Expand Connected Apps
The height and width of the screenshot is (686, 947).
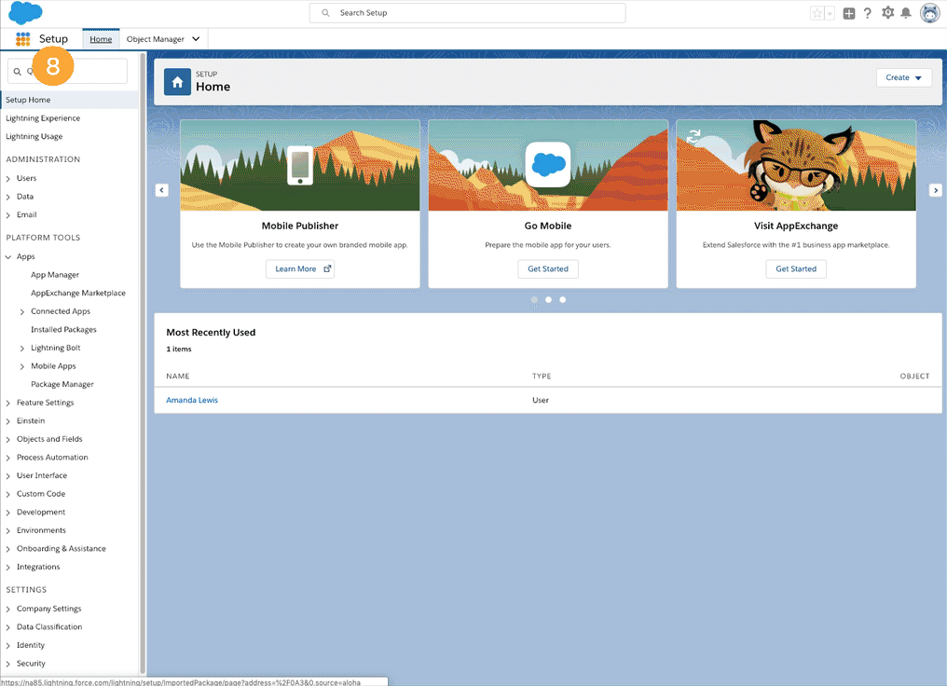pyautogui.click(x=22, y=311)
